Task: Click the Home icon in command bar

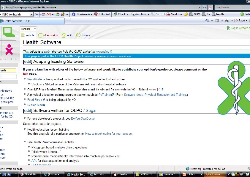Action: [207, 21]
